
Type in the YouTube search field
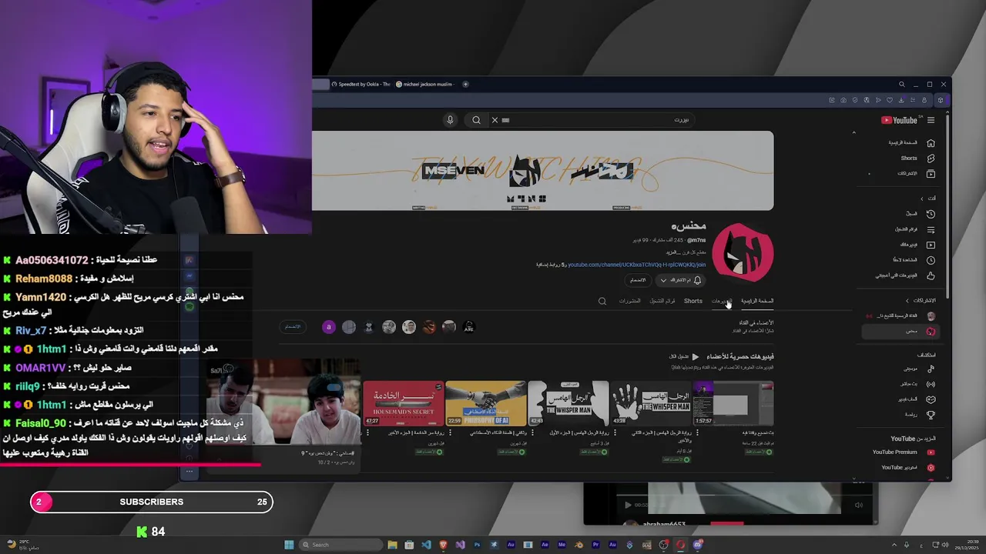click(x=593, y=120)
